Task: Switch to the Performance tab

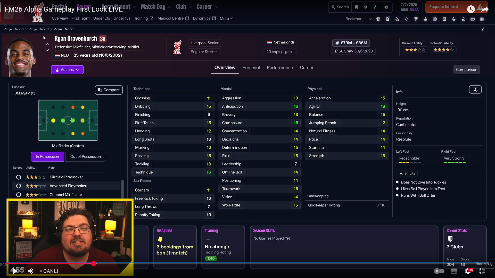Action: tap(280, 68)
